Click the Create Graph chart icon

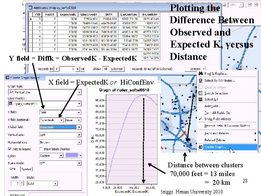[x=200, y=147]
